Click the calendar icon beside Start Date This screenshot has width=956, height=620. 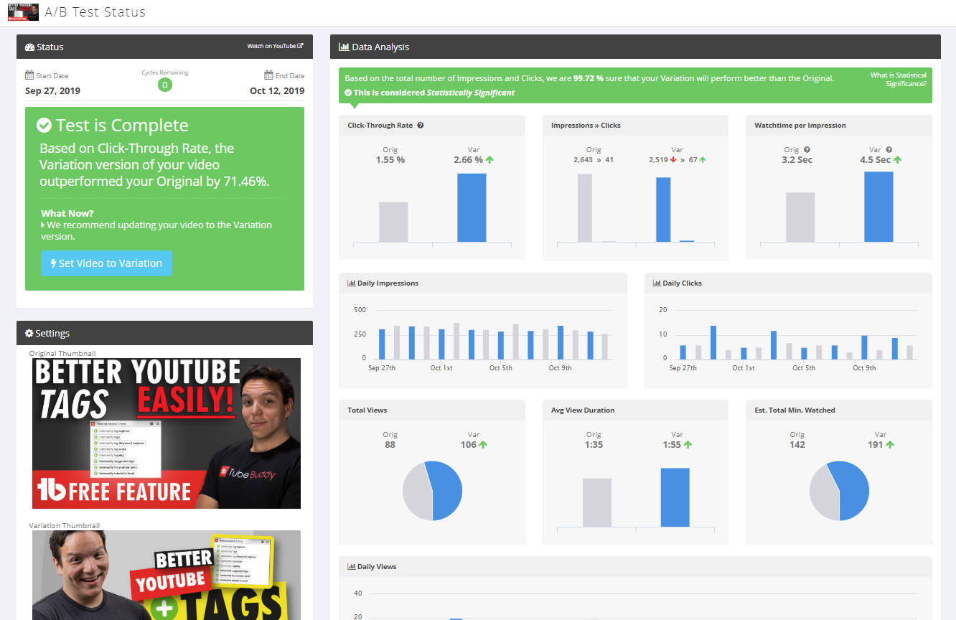[x=29, y=75]
